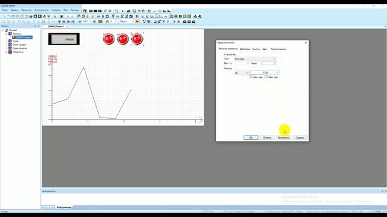The image size is (387, 217).
Task: Click the register number input field
Action: click(x=256, y=73)
